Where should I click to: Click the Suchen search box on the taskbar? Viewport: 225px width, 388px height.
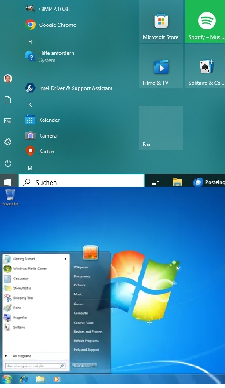tap(81, 181)
